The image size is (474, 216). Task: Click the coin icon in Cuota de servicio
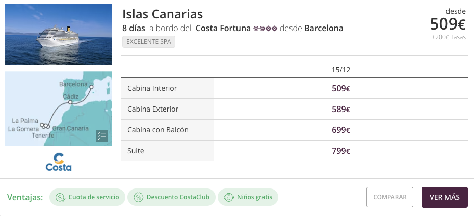pyautogui.click(x=60, y=197)
